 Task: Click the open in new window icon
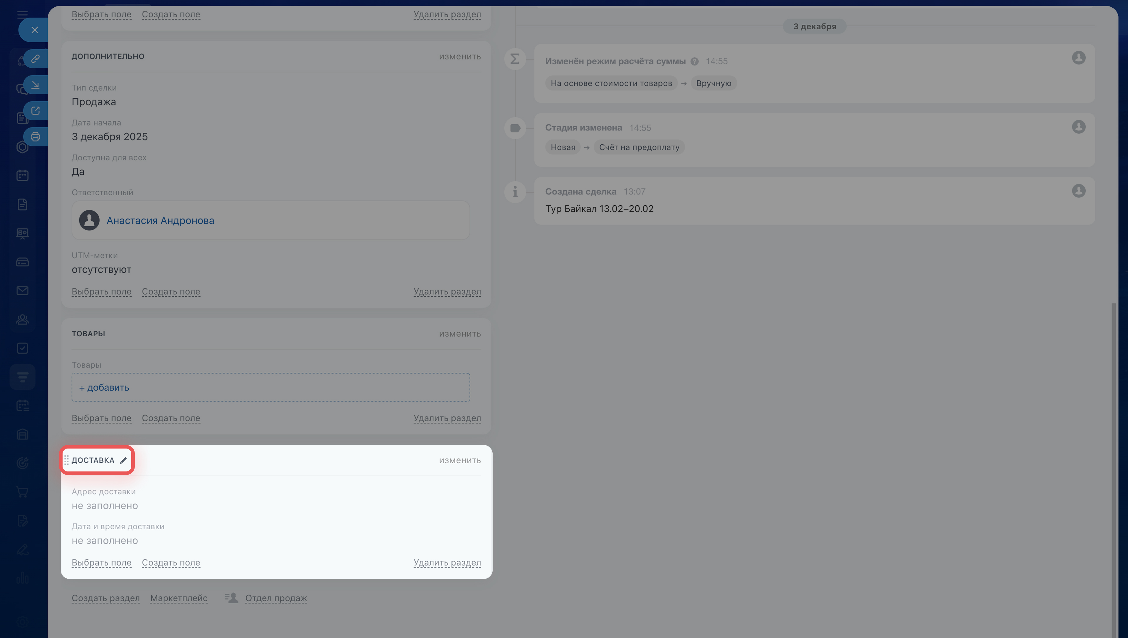coord(36,111)
